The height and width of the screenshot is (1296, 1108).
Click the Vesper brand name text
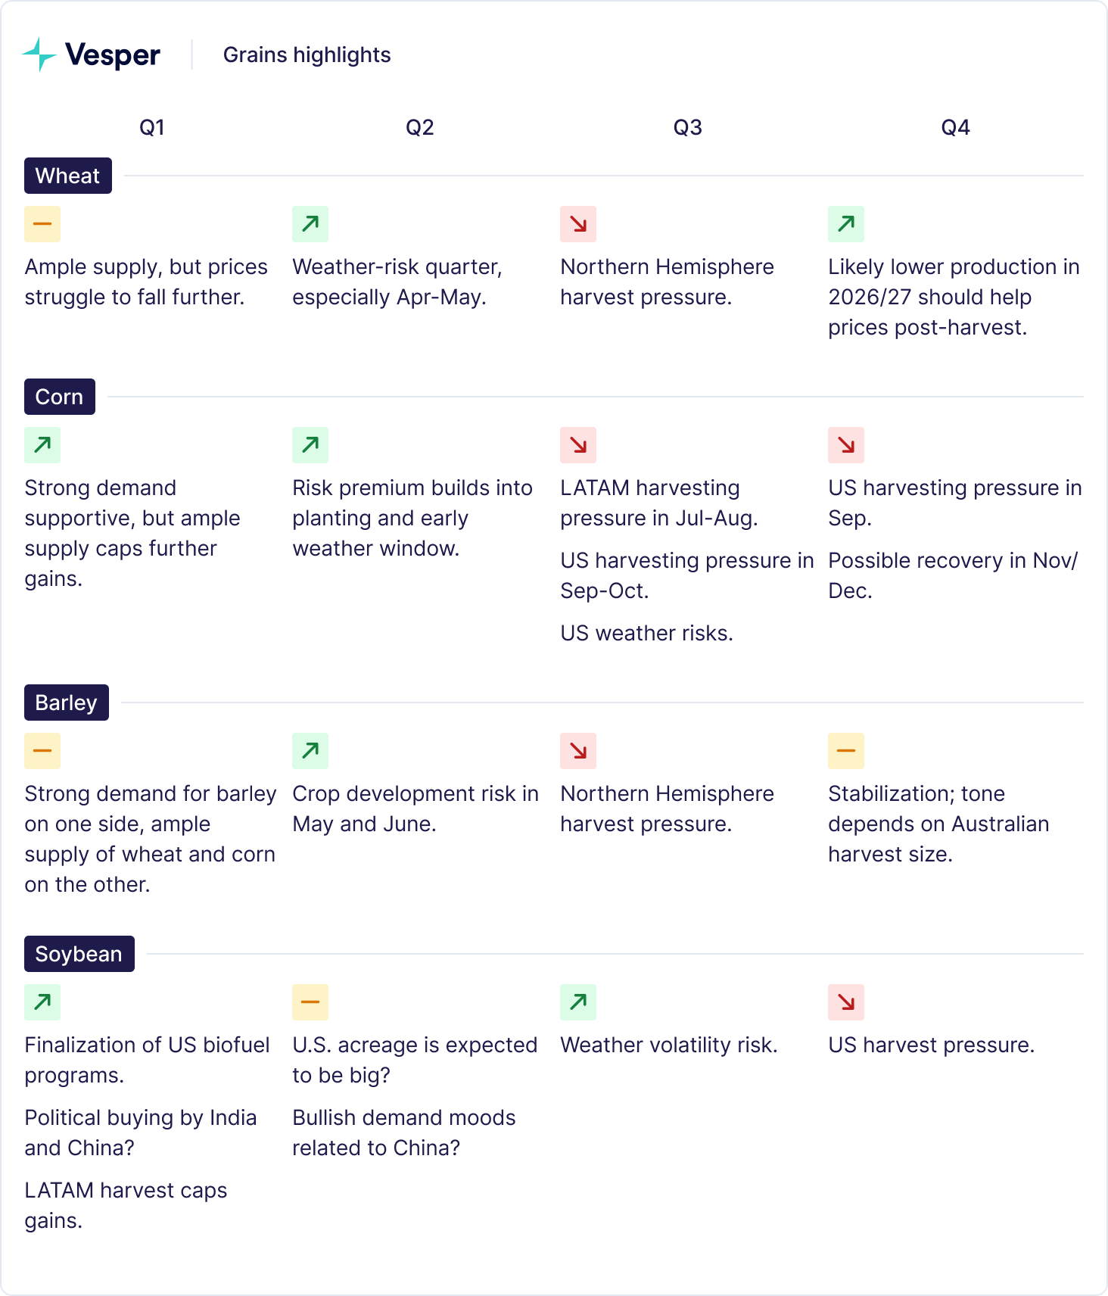tap(113, 55)
